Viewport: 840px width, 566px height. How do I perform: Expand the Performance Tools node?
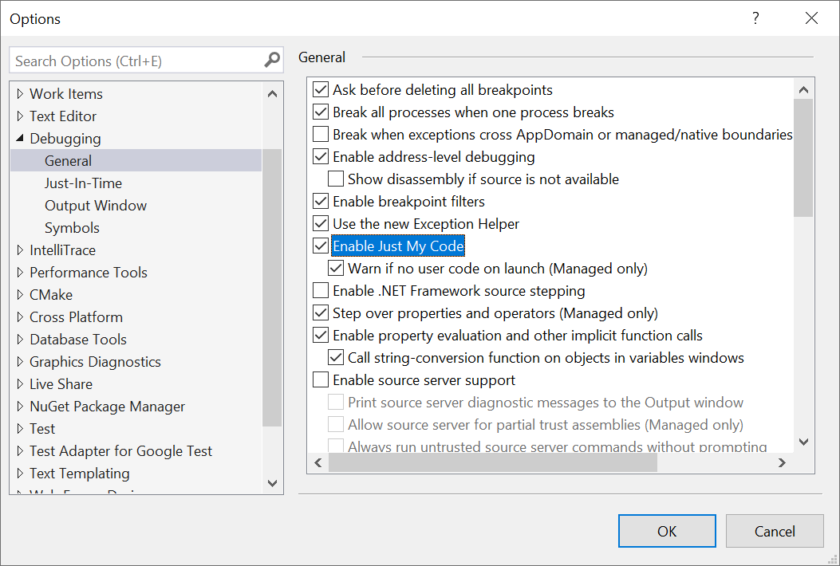[21, 273]
